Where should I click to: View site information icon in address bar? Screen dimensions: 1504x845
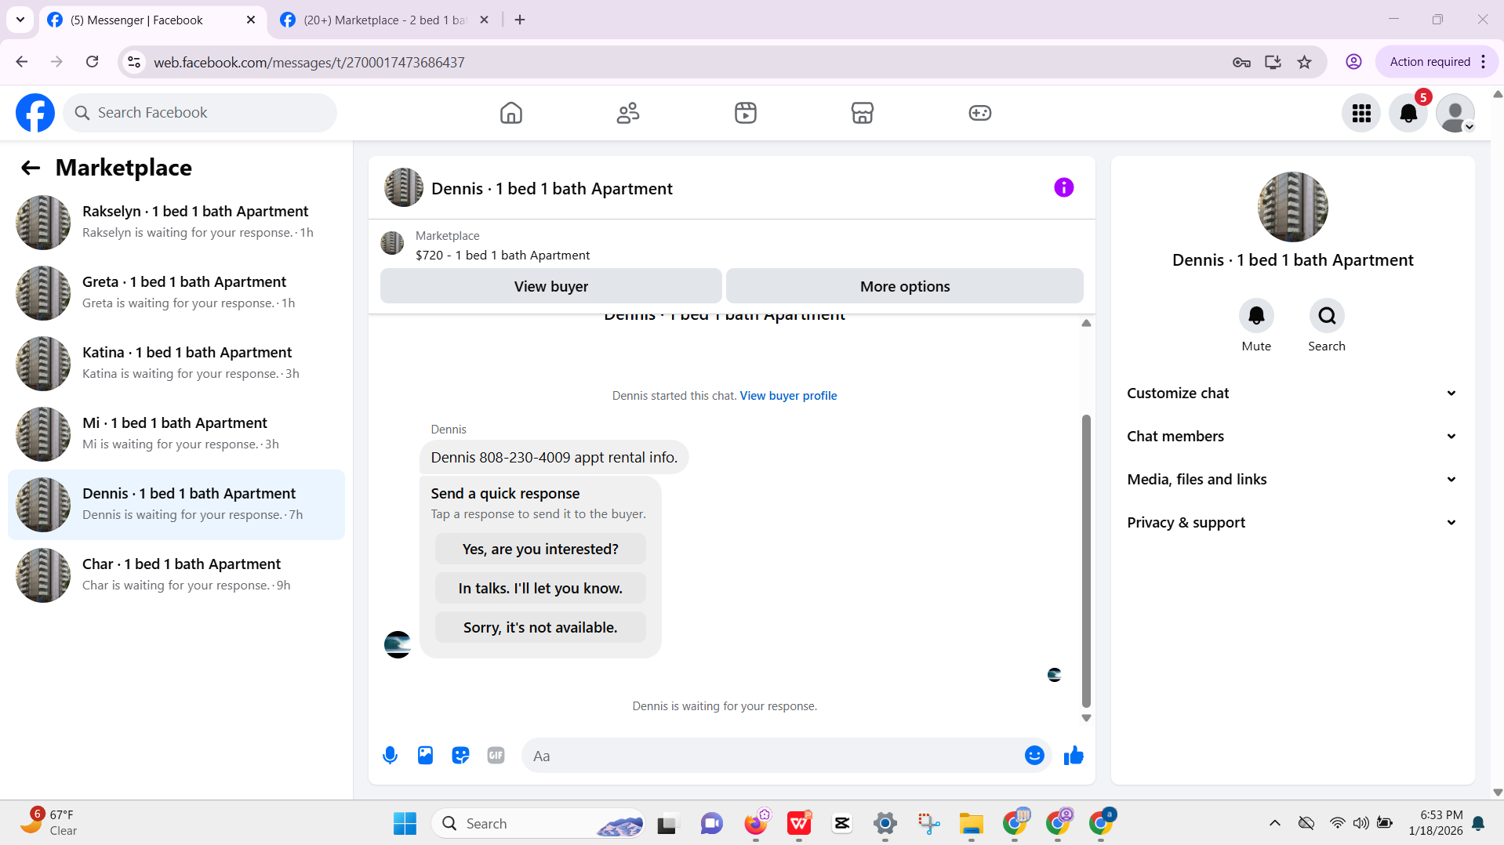134,62
